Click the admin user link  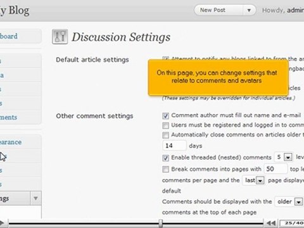[x=295, y=10]
